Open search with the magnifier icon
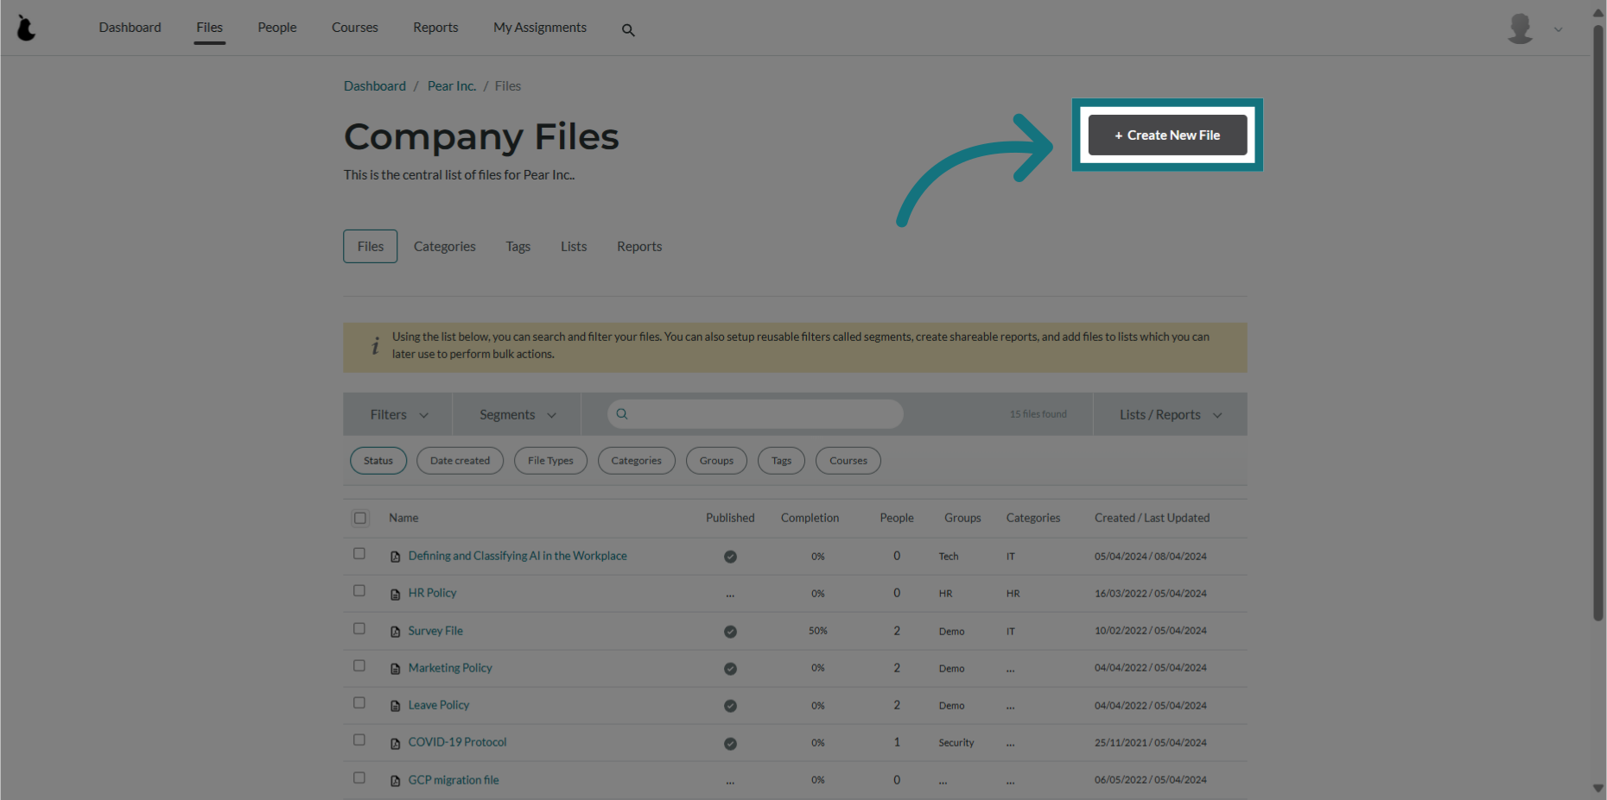This screenshot has height=800, width=1607. pyautogui.click(x=628, y=30)
